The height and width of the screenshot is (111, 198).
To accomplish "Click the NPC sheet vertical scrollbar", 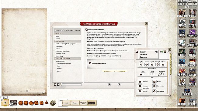I will pyautogui.click(x=168, y=77).
